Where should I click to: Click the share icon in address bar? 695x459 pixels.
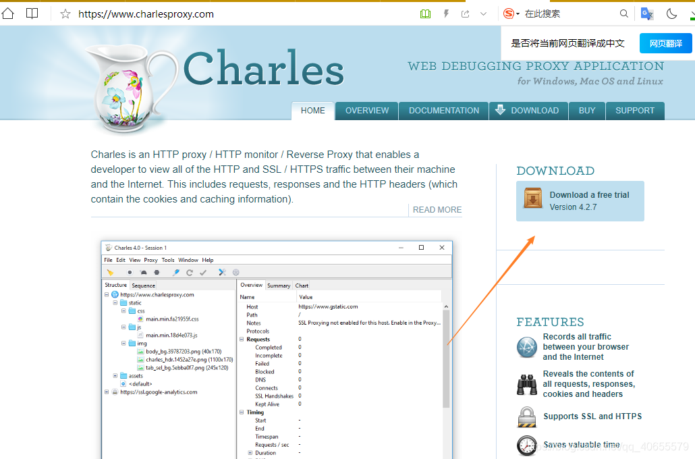click(x=465, y=13)
